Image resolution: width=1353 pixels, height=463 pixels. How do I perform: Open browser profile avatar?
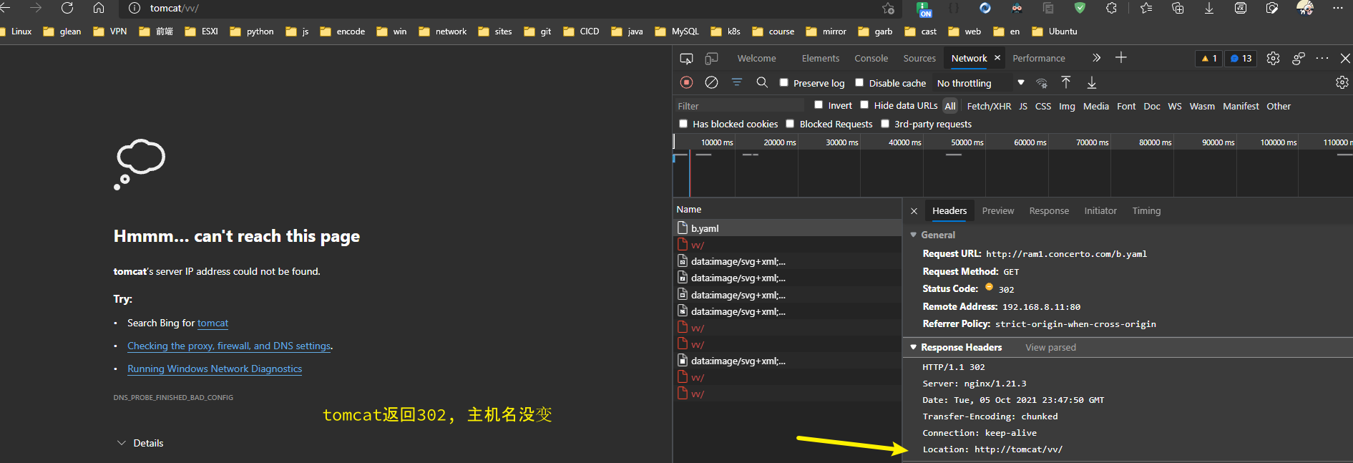click(x=1304, y=8)
